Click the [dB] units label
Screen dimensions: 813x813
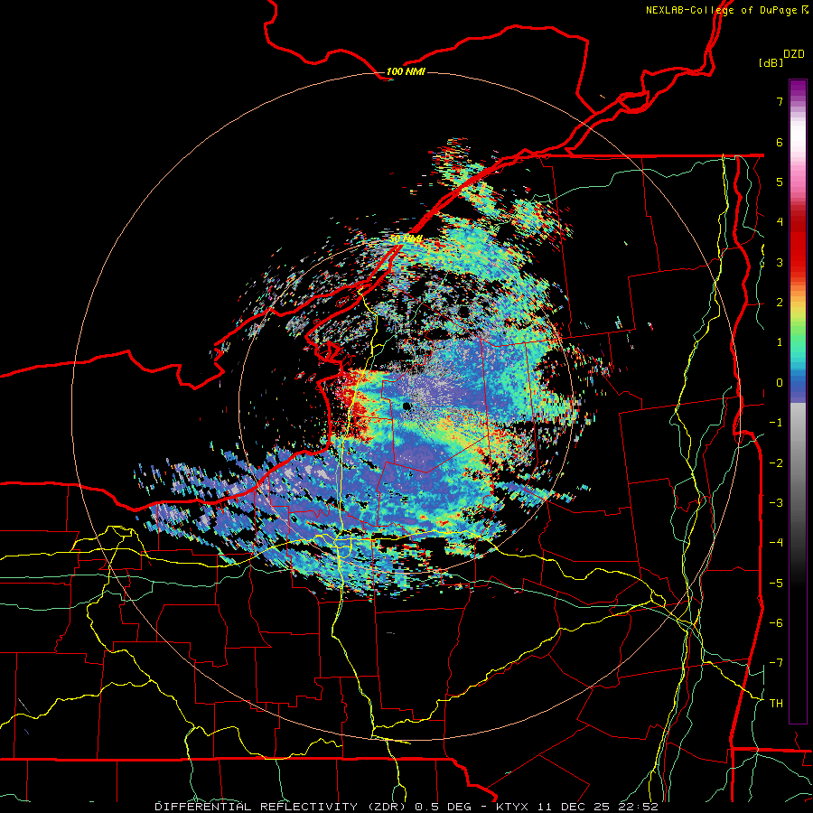tap(771, 62)
